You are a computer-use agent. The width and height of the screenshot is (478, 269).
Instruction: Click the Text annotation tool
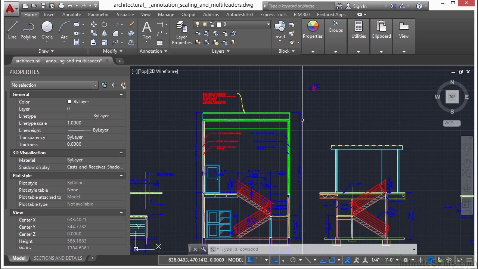point(147,30)
